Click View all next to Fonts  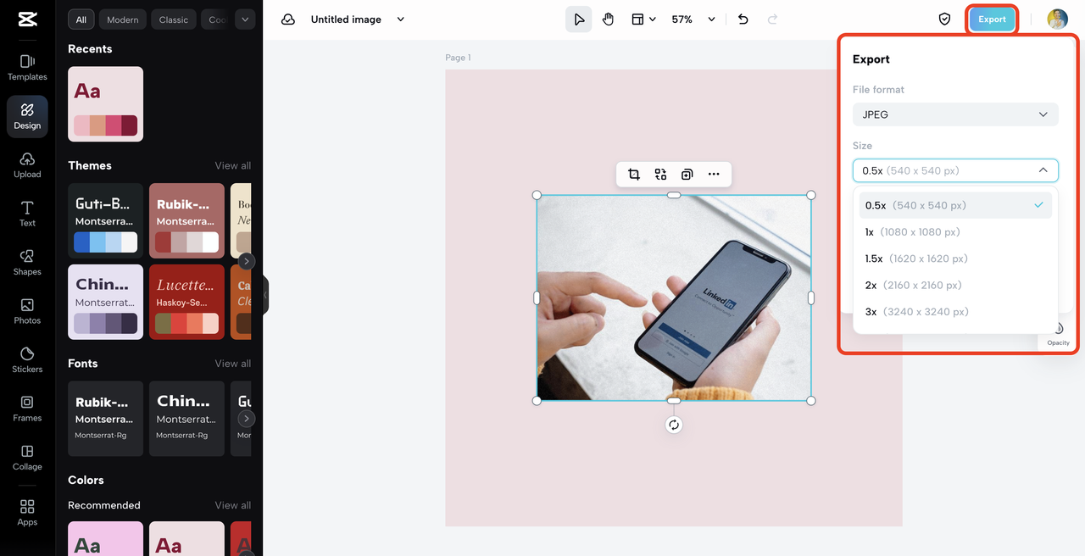233,364
